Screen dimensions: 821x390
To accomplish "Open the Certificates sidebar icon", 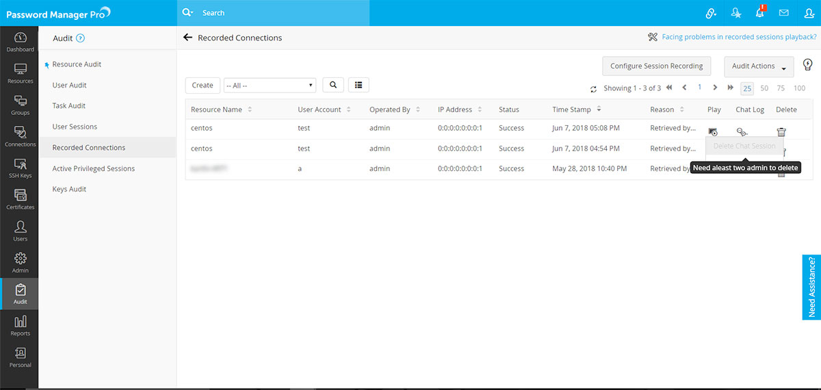I will (20, 200).
